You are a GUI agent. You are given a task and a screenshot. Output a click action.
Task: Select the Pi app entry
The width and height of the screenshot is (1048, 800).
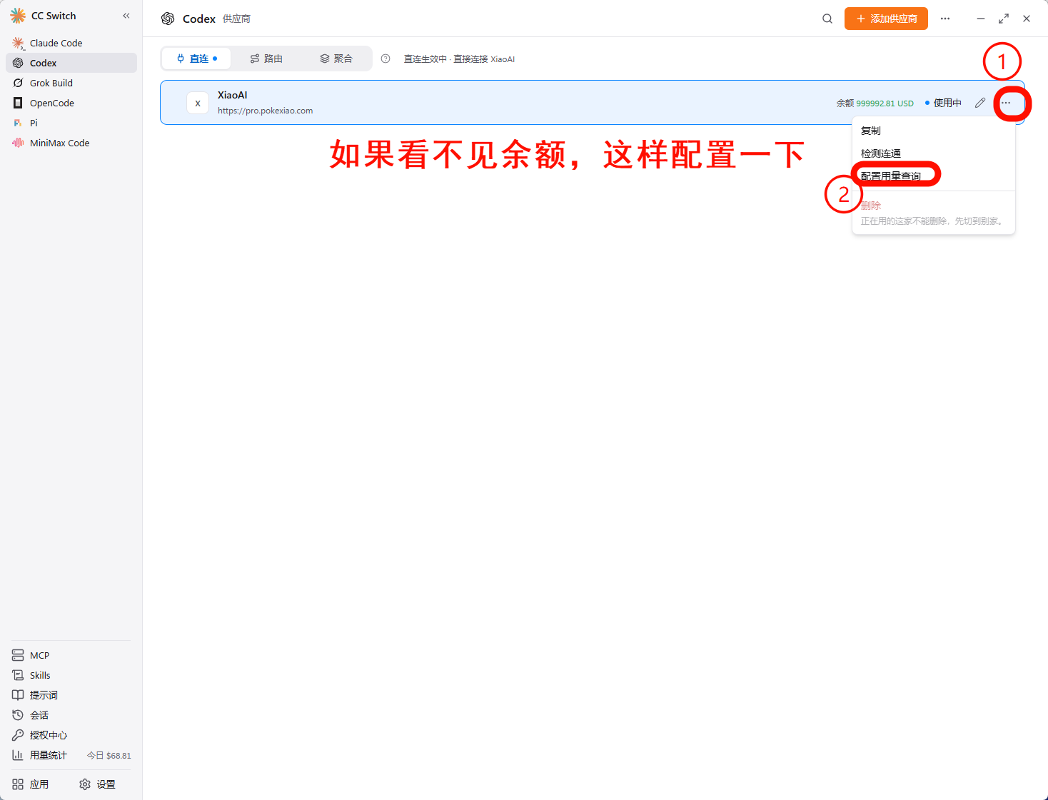pos(71,123)
